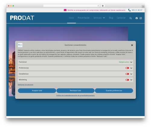
Task: Click the Aceptar todo button
Action: click(37, 91)
